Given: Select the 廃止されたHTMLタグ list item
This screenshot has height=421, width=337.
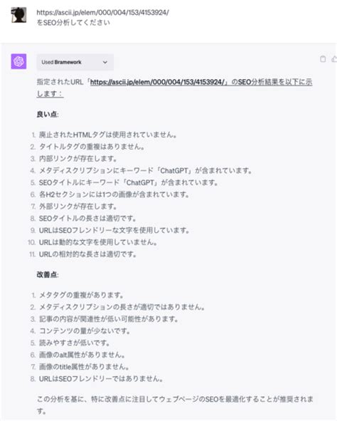Looking at the screenshot, I should [107, 135].
